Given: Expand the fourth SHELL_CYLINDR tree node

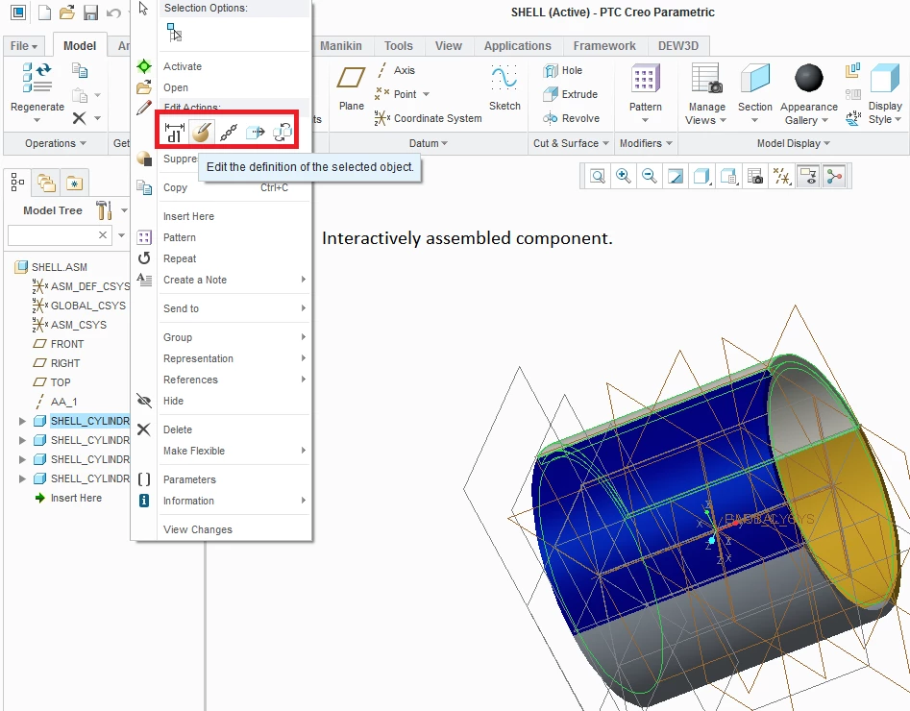Looking at the screenshot, I should tap(22, 478).
